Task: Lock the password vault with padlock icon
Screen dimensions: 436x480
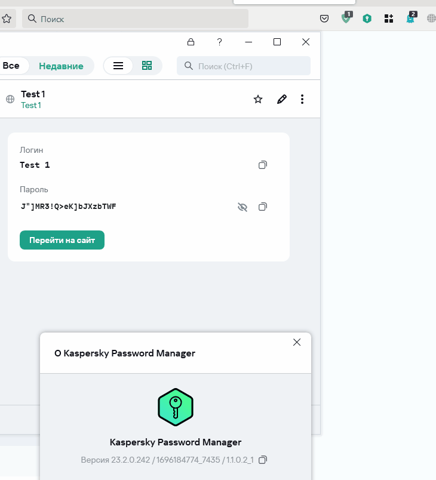Action: click(191, 42)
